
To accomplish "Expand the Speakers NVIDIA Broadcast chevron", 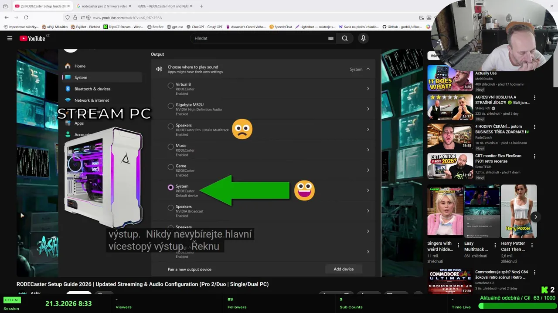I will tap(368, 211).
